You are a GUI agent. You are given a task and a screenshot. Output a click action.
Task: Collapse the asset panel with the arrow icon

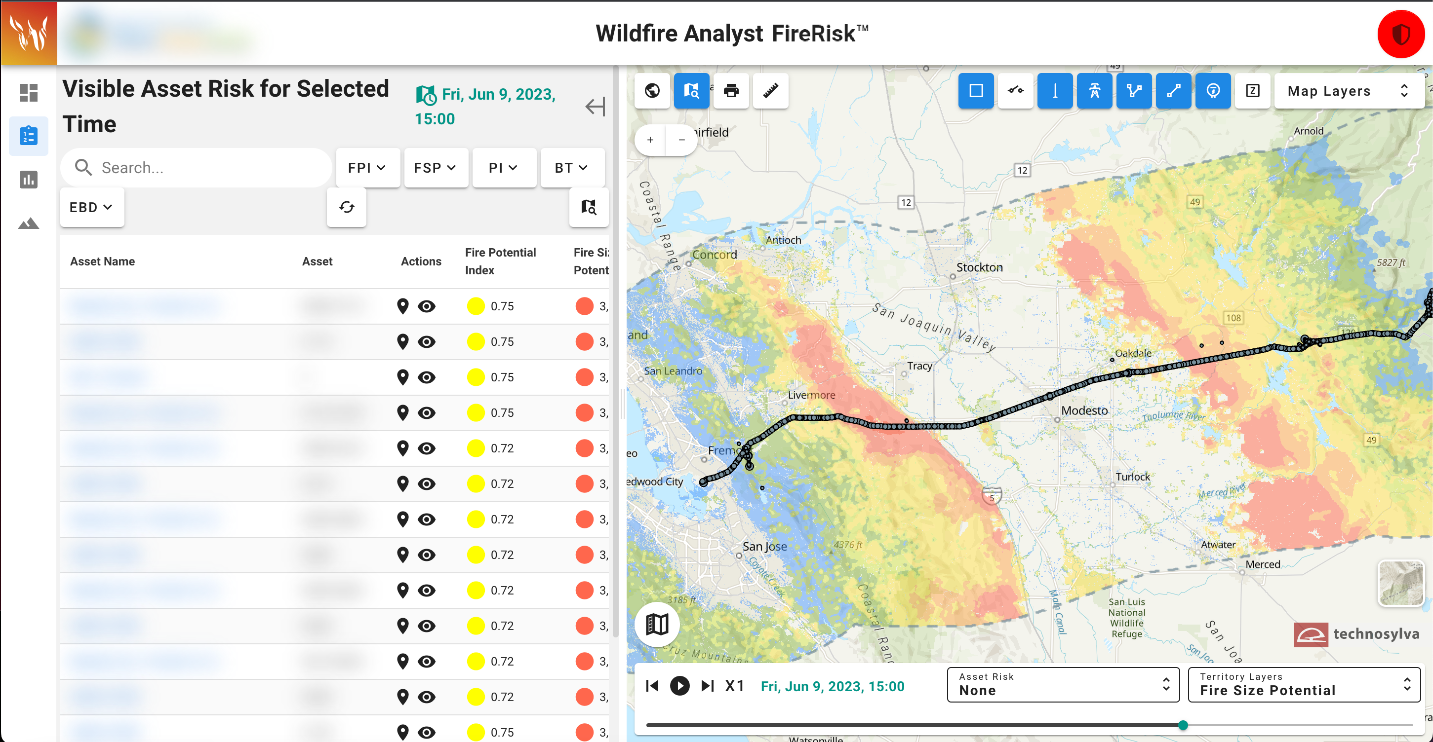pos(595,106)
